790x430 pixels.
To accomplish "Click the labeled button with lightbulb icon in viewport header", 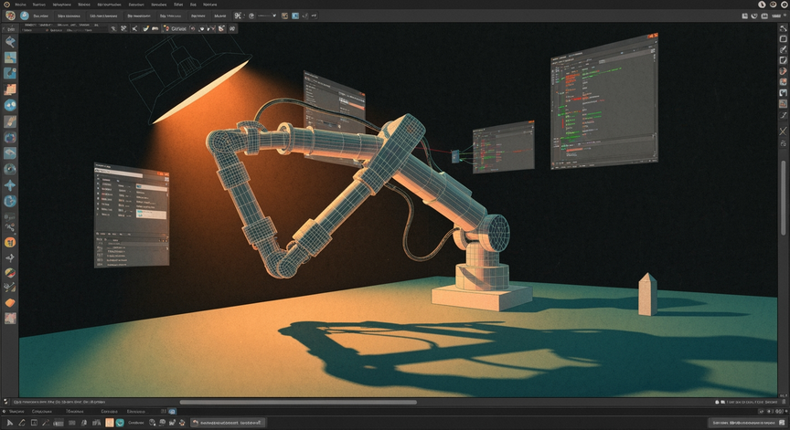I will 175,28.
